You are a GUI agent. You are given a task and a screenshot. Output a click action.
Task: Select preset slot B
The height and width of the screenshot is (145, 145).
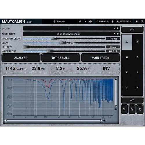point(137,42)
